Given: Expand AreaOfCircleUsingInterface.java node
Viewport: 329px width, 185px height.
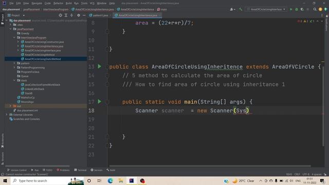Looking at the screenshot, I should (18, 50).
